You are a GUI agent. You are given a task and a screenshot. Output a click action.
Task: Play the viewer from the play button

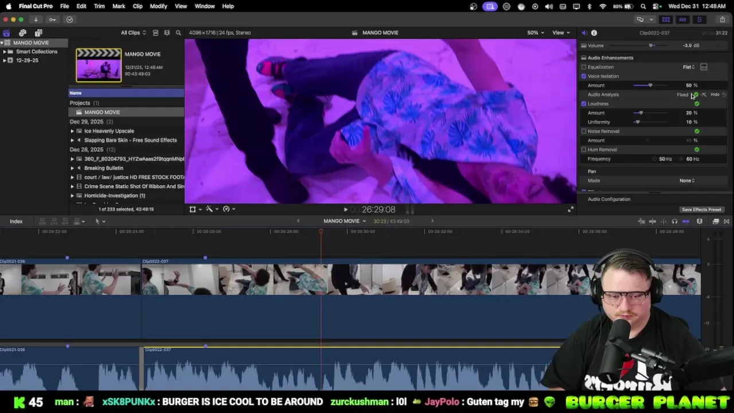click(345, 210)
